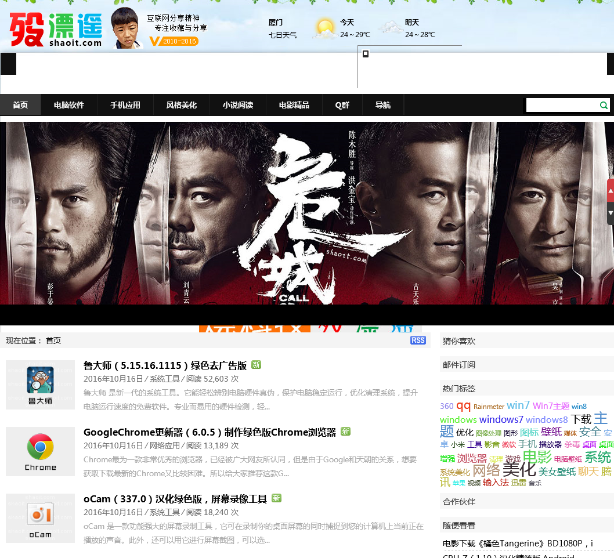This screenshot has height=558, width=614.
Task: Click the dark down arrow on the right edge
Action: (x=610, y=213)
